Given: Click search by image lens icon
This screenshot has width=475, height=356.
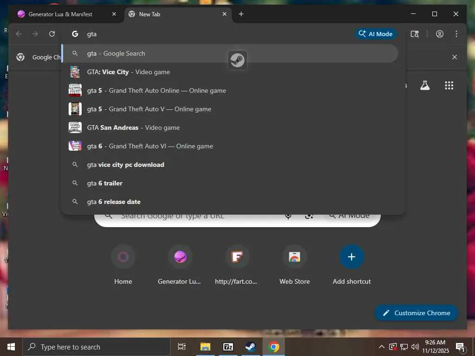Looking at the screenshot, I should [x=308, y=216].
